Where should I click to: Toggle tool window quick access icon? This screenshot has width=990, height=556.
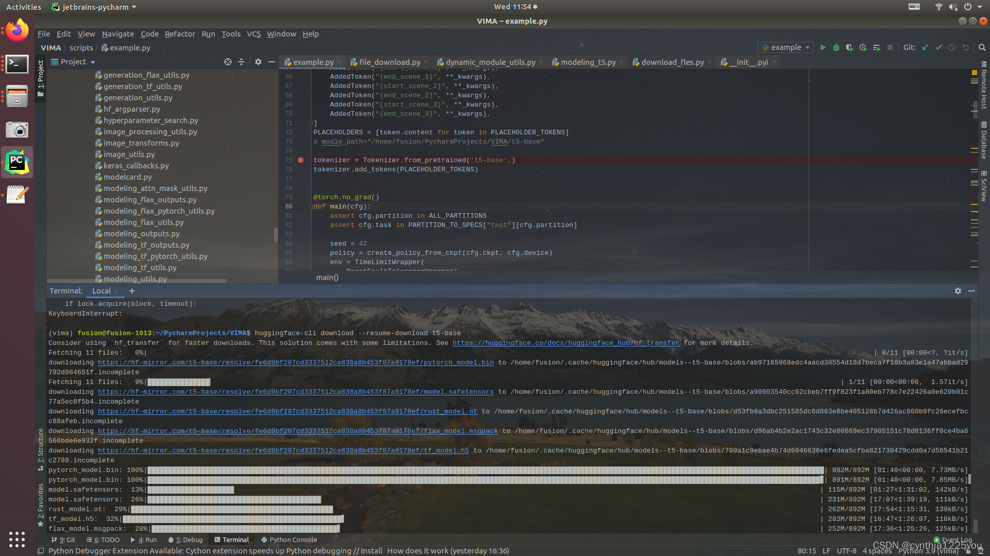[41, 551]
